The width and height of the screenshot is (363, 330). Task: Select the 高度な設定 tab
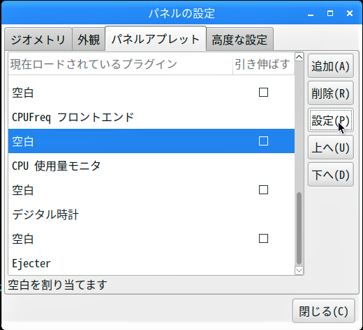(239, 39)
